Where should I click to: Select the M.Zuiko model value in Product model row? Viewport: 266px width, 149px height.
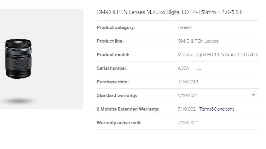[x=218, y=55]
